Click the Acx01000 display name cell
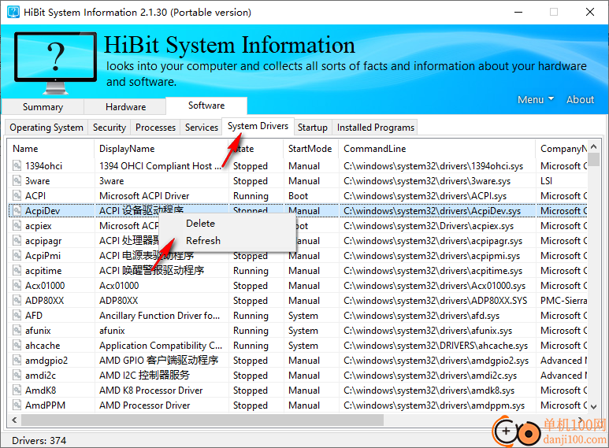609x448 pixels. coord(162,285)
